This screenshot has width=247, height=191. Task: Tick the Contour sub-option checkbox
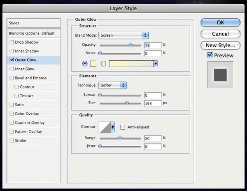tap(16, 87)
